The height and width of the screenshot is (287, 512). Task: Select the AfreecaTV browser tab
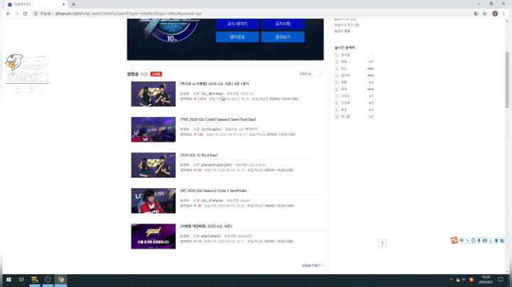[x=36, y=4]
